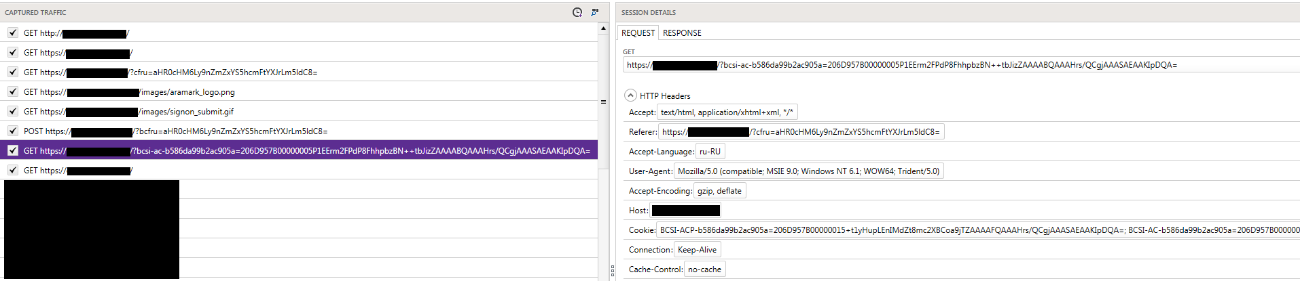Click the Accept header value field

click(727, 112)
